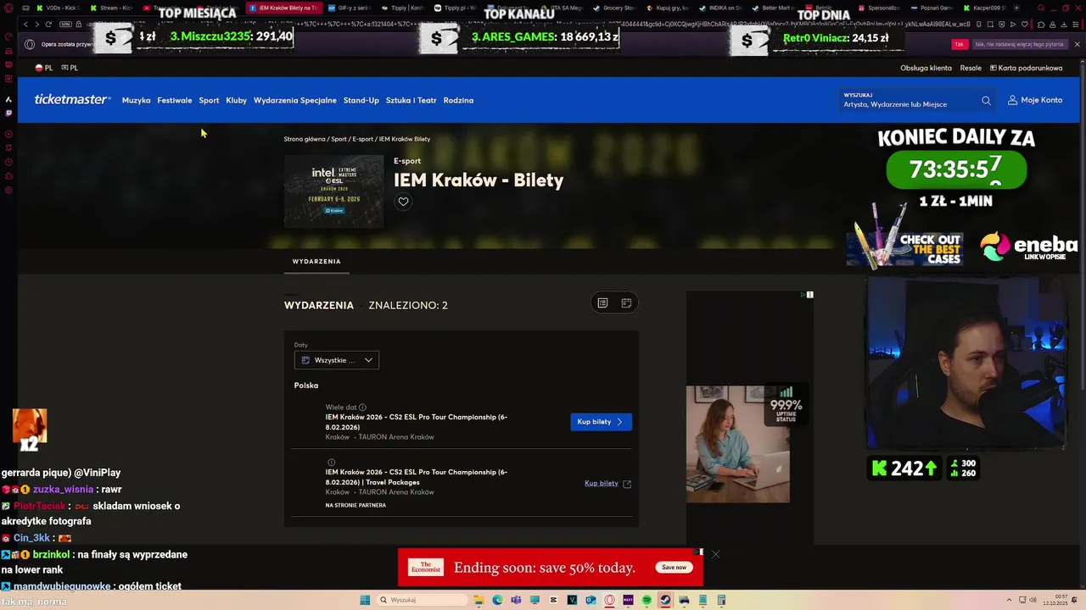Image resolution: width=1086 pixels, height=610 pixels.
Task: Click the blue Kup bilety button
Action: point(601,422)
